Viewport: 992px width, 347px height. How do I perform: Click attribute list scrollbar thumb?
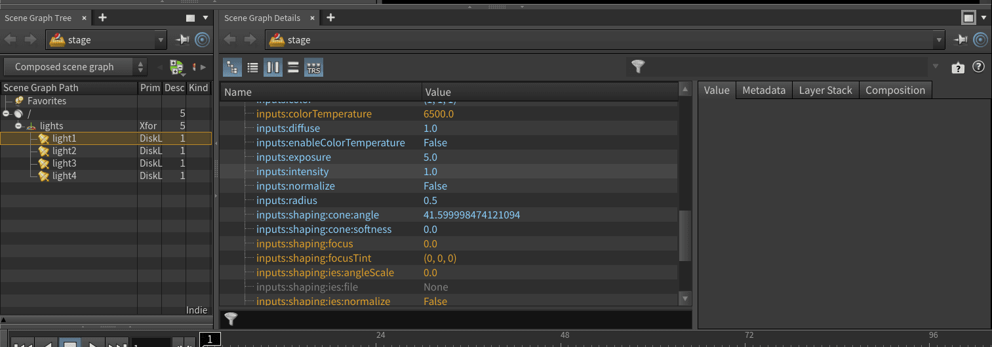685,235
